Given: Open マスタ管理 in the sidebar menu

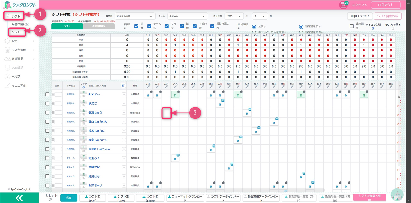Looking at the screenshot, I should 19,50.
